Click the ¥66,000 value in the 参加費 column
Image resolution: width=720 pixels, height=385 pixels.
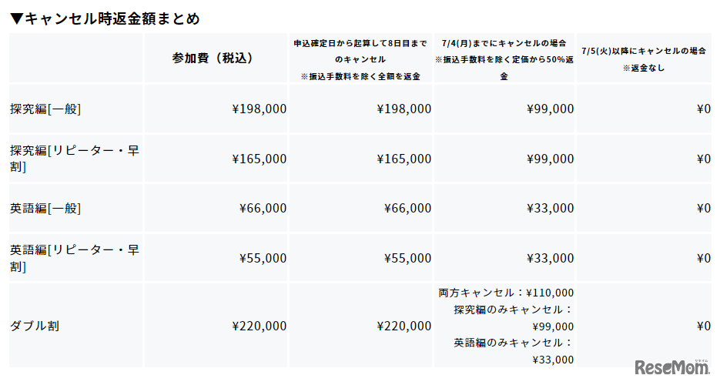(x=263, y=208)
